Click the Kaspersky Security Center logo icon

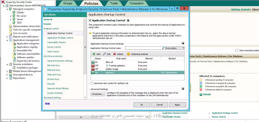pos(3,2)
